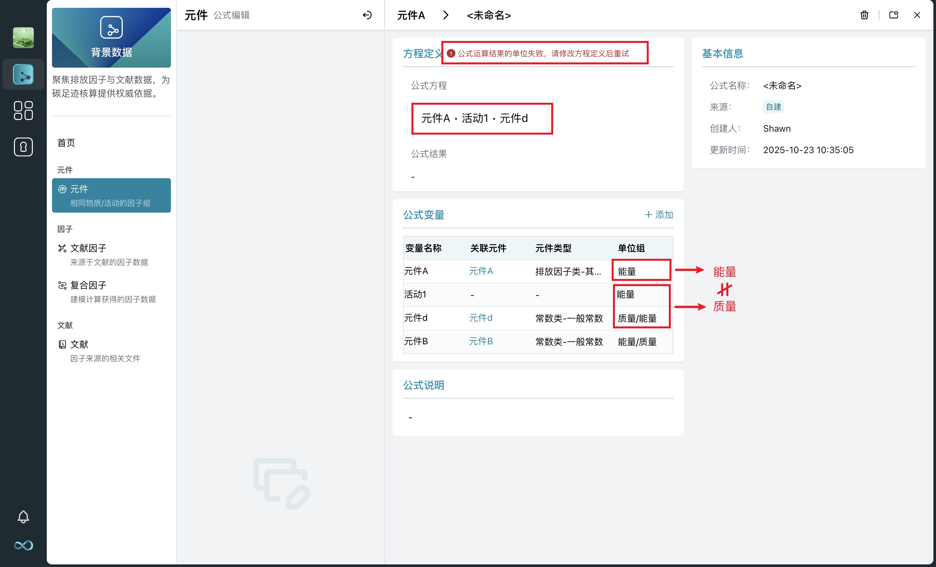Open the notifications bell icon
Image resolution: width=936 pixels, height=567 pixels.
pyautogui.click(x=23, y=517)
